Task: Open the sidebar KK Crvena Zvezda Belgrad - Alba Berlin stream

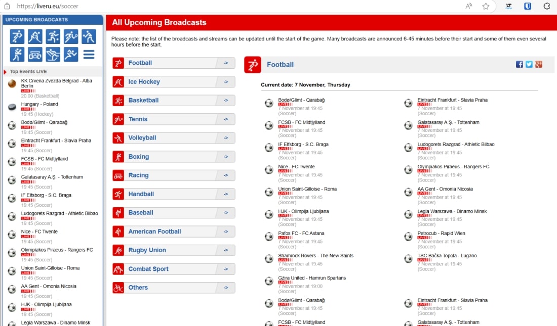Action: pyautogui.click(x=56, y=83)
